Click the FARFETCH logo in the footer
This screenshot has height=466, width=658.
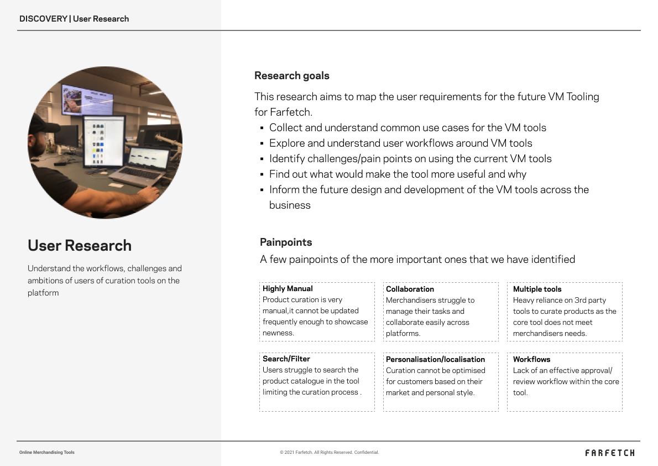click(609, 453)
